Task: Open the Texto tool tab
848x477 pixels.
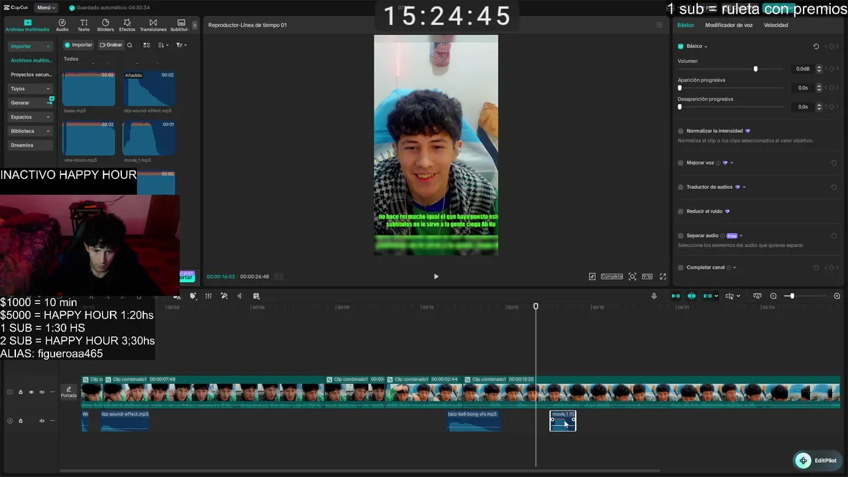Action: [x=83, y=25]
